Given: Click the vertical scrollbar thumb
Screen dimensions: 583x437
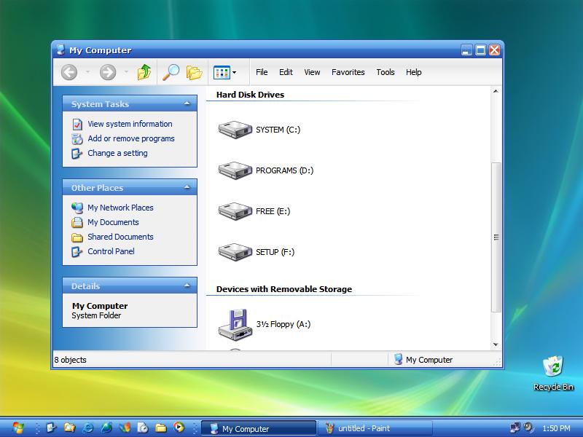Looking at the screenshot, I should 496,237.
